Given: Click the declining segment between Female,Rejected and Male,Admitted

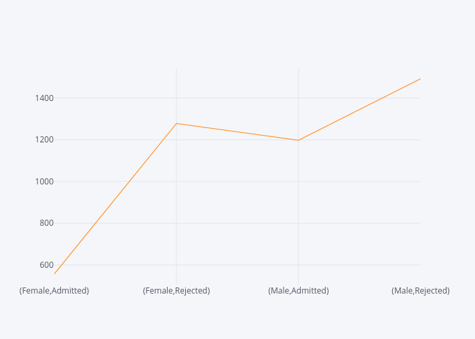Looking at the screenshot, I should (237, 132).
